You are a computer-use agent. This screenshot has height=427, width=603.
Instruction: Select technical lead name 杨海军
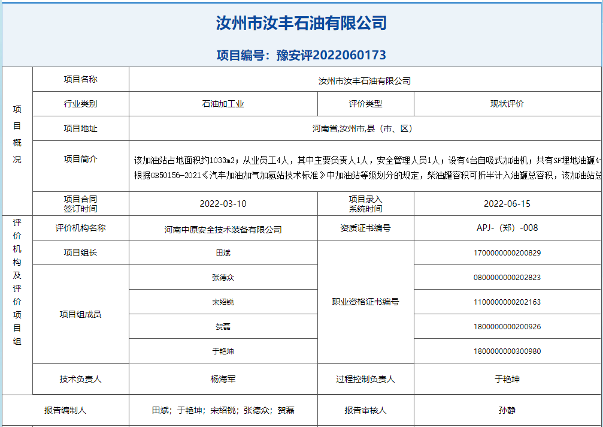[223, 379]
